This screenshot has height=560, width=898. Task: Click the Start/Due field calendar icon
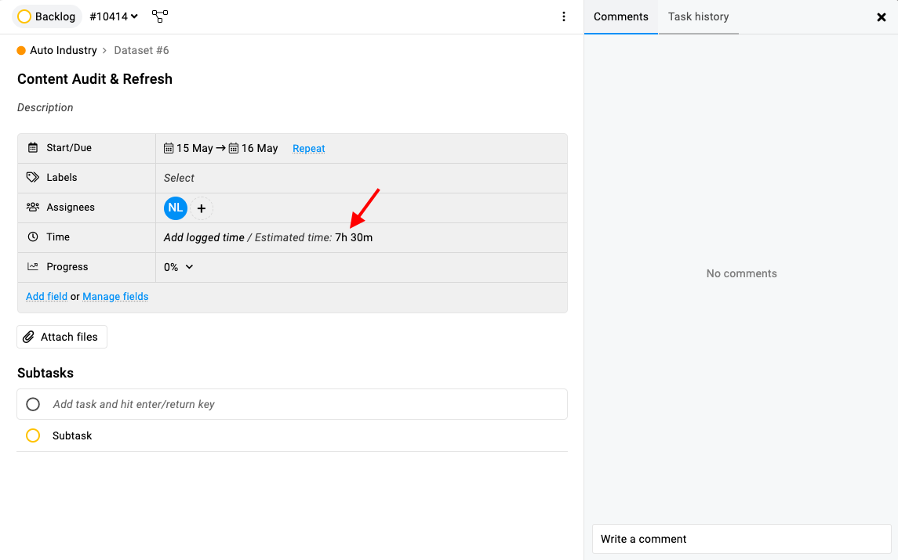pos(33,147)
